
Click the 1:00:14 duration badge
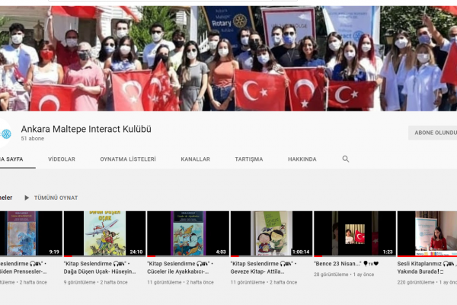[301, 252]
